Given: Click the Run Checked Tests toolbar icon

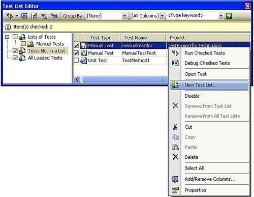Looking at the screenshot, I should pos(10,16).
